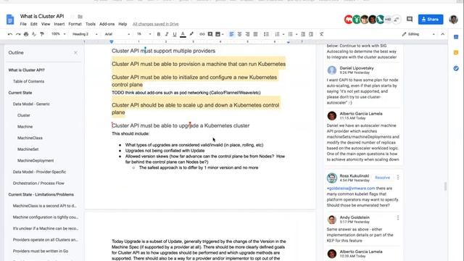The width and height of the screenshot is (464, 261).
Task: Open comment history
Action: click(410, 20)
